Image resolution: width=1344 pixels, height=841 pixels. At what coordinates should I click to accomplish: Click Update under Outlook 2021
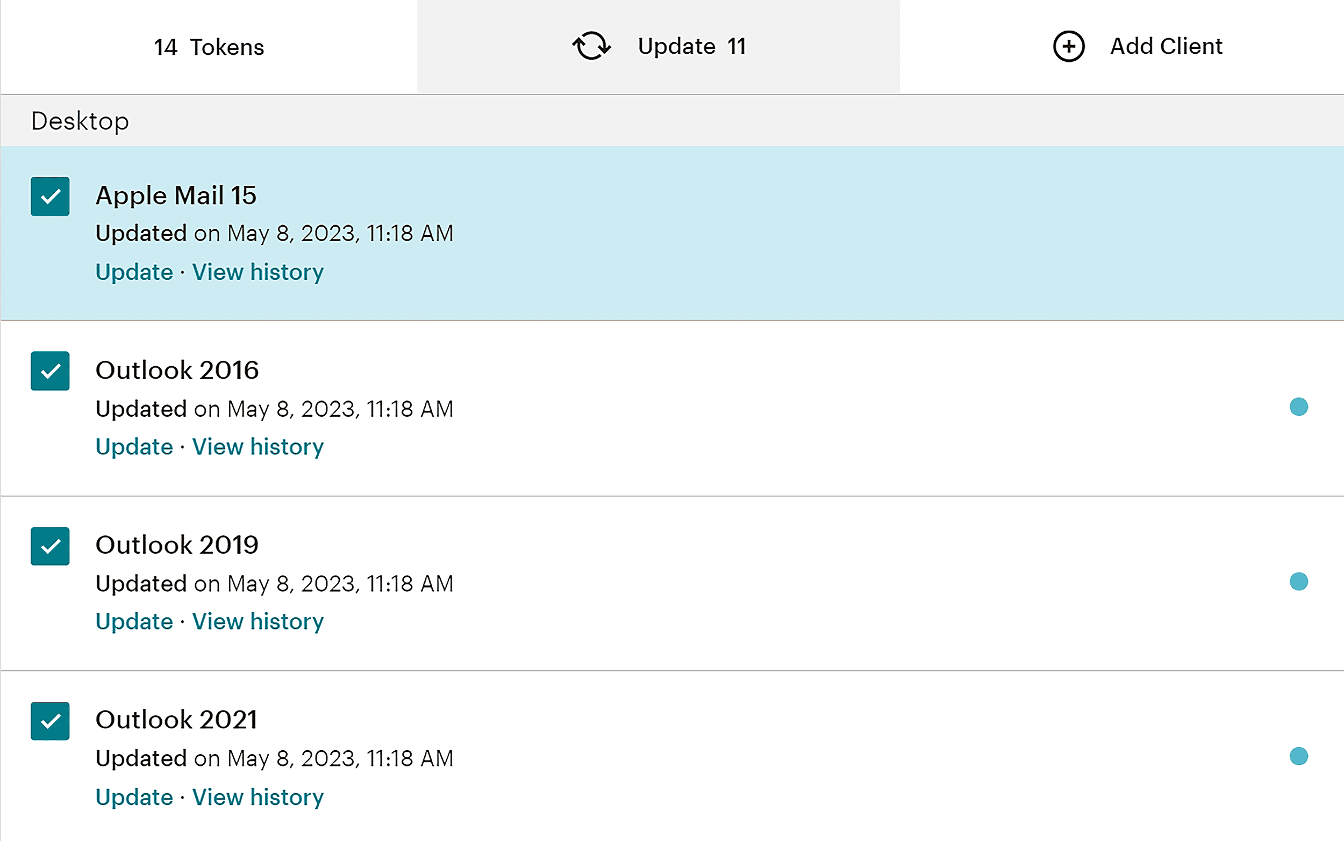(134, 796)
